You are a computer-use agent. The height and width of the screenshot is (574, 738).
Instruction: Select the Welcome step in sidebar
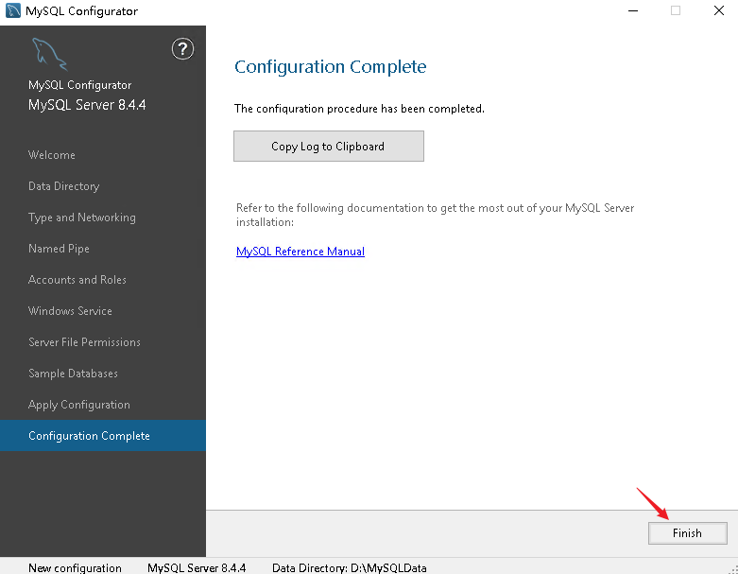pyautogui.click(x=52, y=155)
